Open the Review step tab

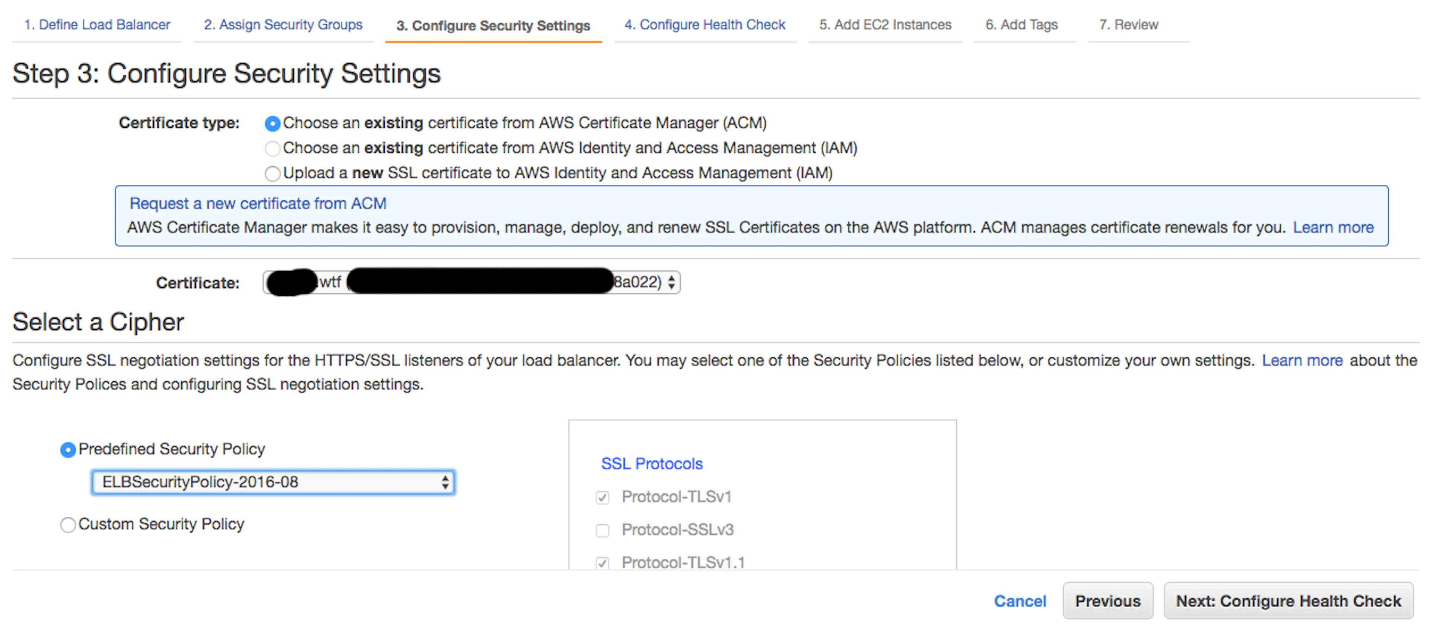point(1129,25)
